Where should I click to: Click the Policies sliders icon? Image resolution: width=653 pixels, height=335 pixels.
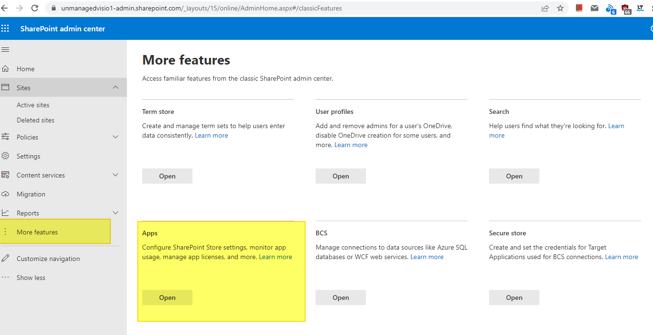point(5,137)
